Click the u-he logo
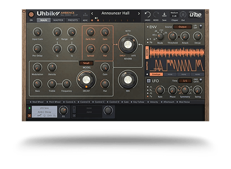The width and height of the screenshot is (231, 169). click(195, 15)
